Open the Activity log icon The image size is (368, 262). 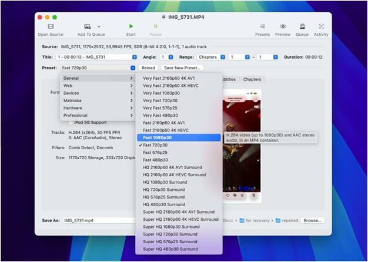[x=321, y=26]
